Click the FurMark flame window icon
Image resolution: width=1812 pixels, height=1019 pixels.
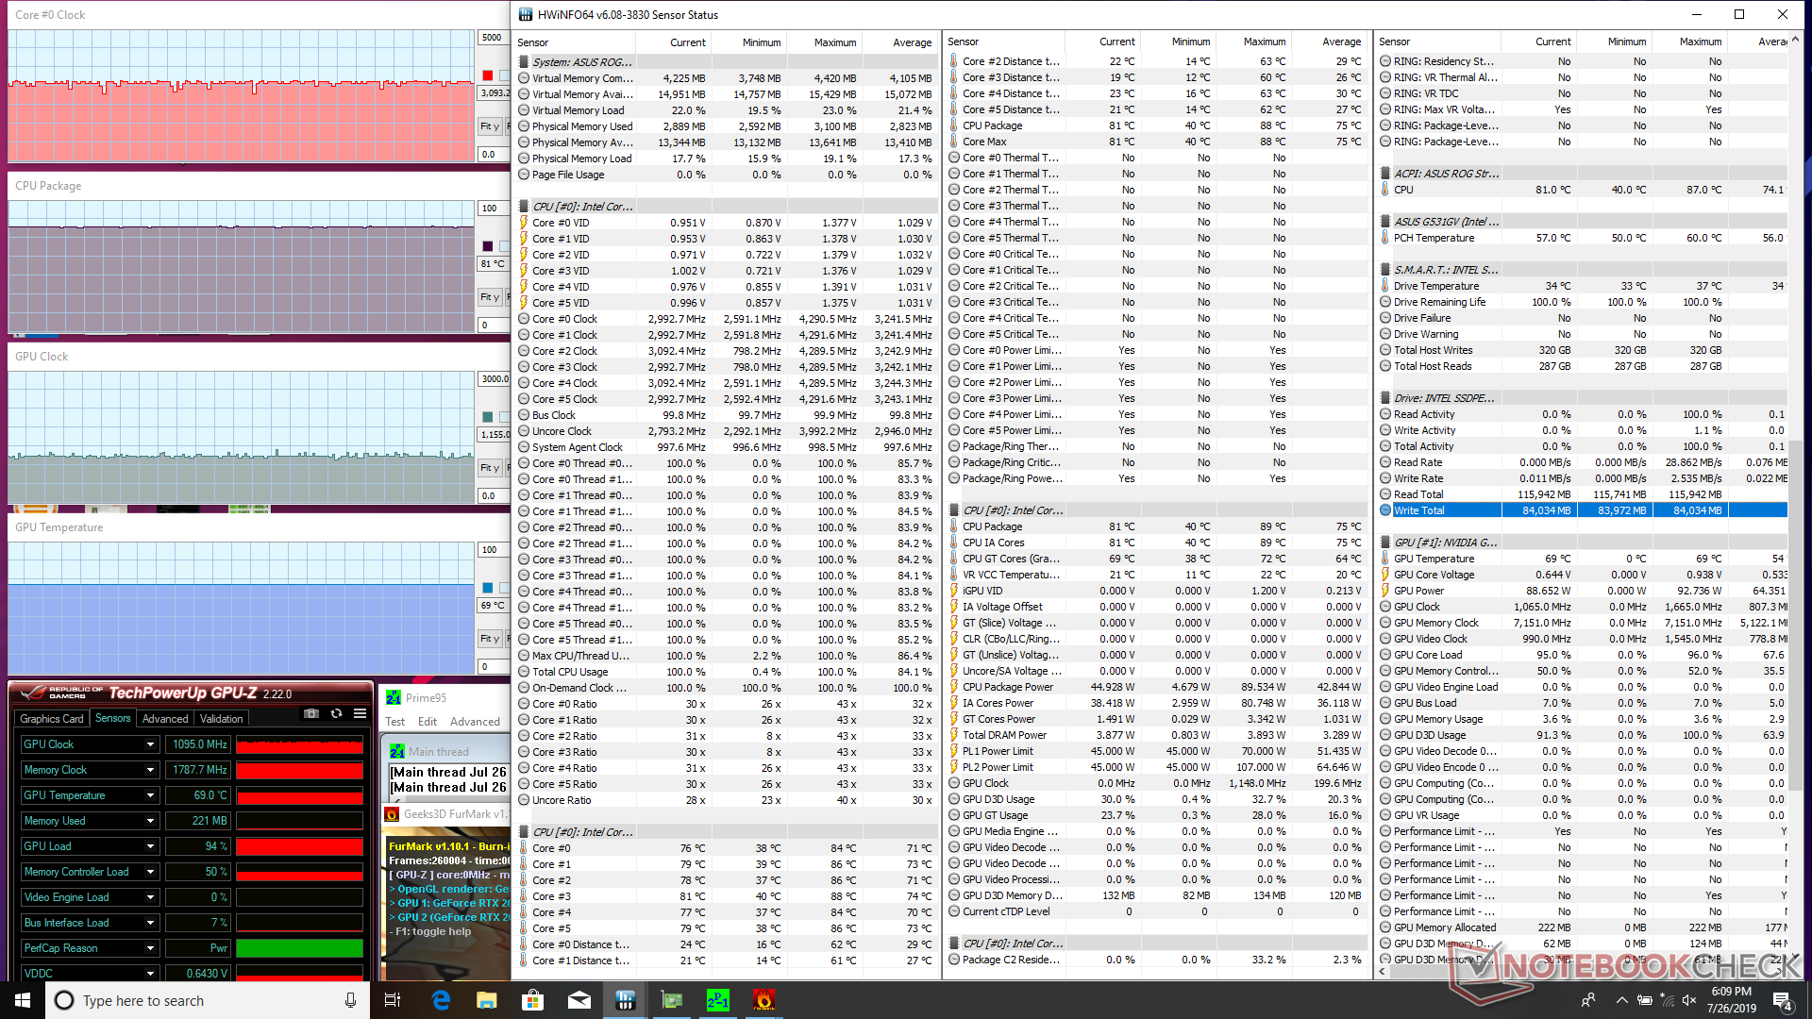(x=392, y=814)
